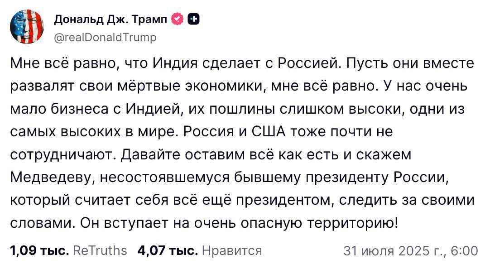The width and height of the screenshot is (490, 269).
Task: Click the word "сотрудничают" in the post
Action: (x=63, y=155)
